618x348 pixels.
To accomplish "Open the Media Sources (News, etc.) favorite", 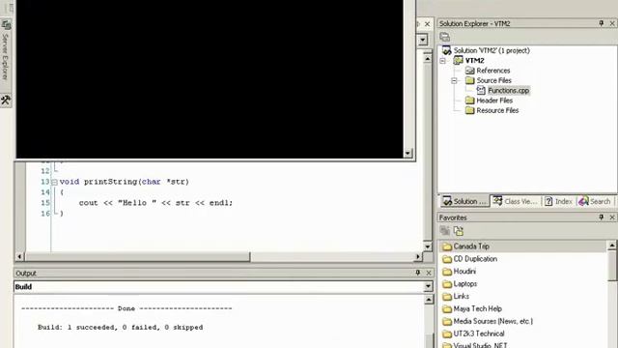I will (492, 321).
